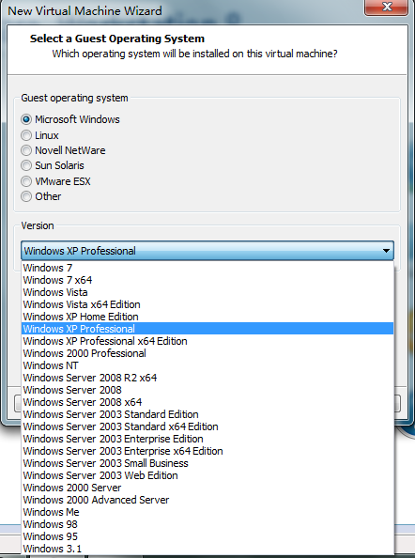The image size is (415, 558).
Task: Pick Windows NT from the list
Action: click(x=207, y=365)
